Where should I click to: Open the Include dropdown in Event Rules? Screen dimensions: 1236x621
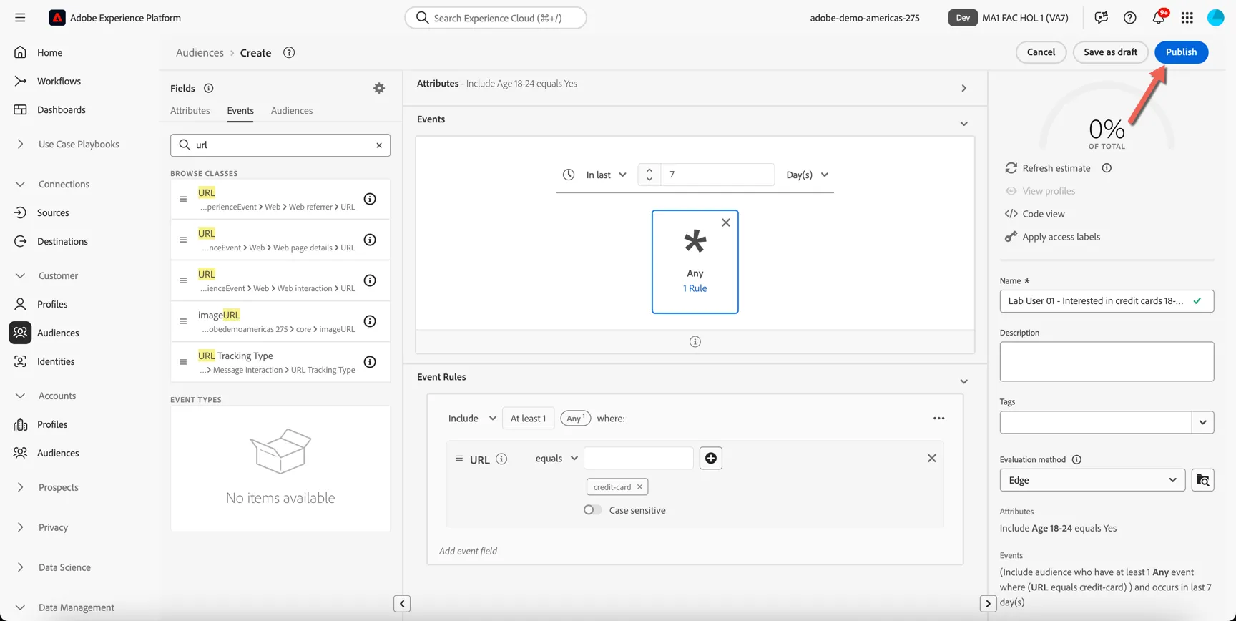pos(472,419)
